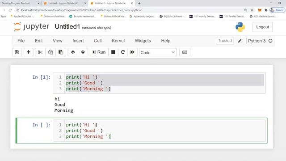
Task: Open BigSpire Software bookmark
Action: [x=172, y=17]
